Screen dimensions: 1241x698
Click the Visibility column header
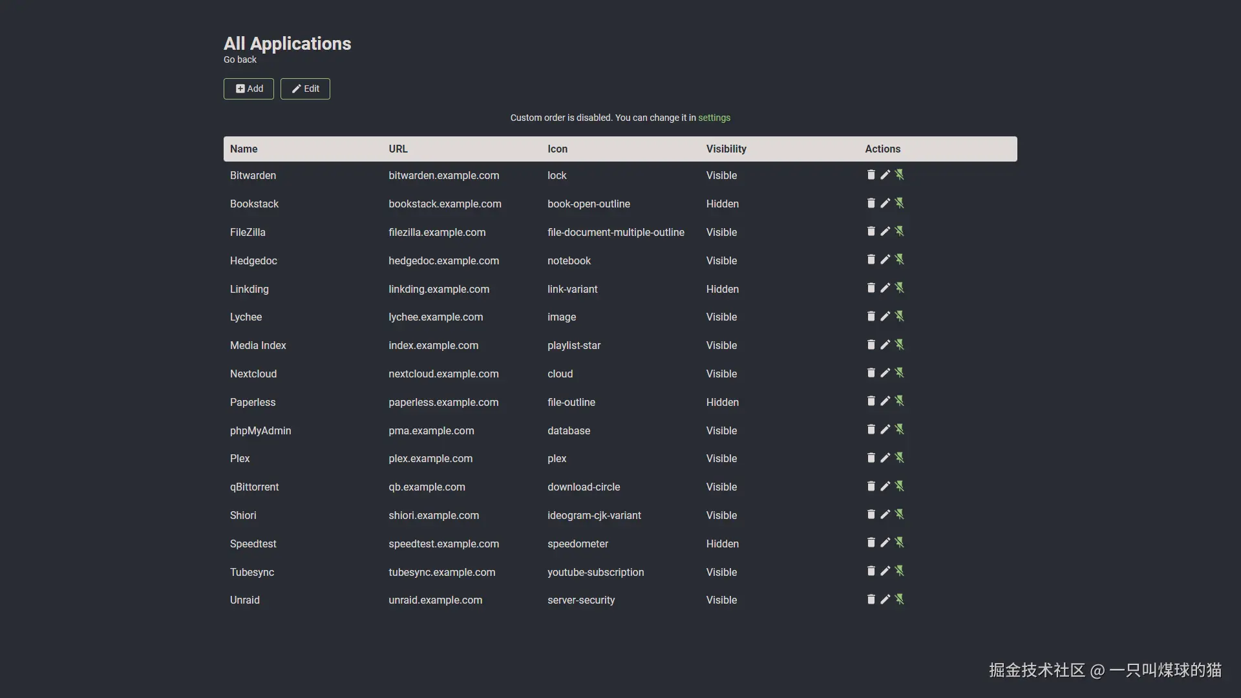726,149
